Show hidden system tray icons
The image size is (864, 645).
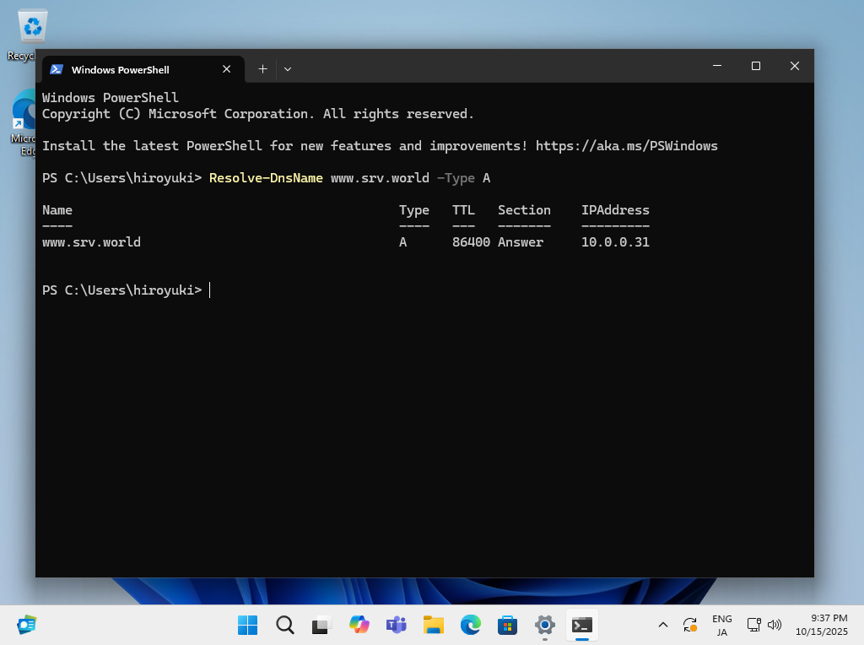[x=662, y=625]
